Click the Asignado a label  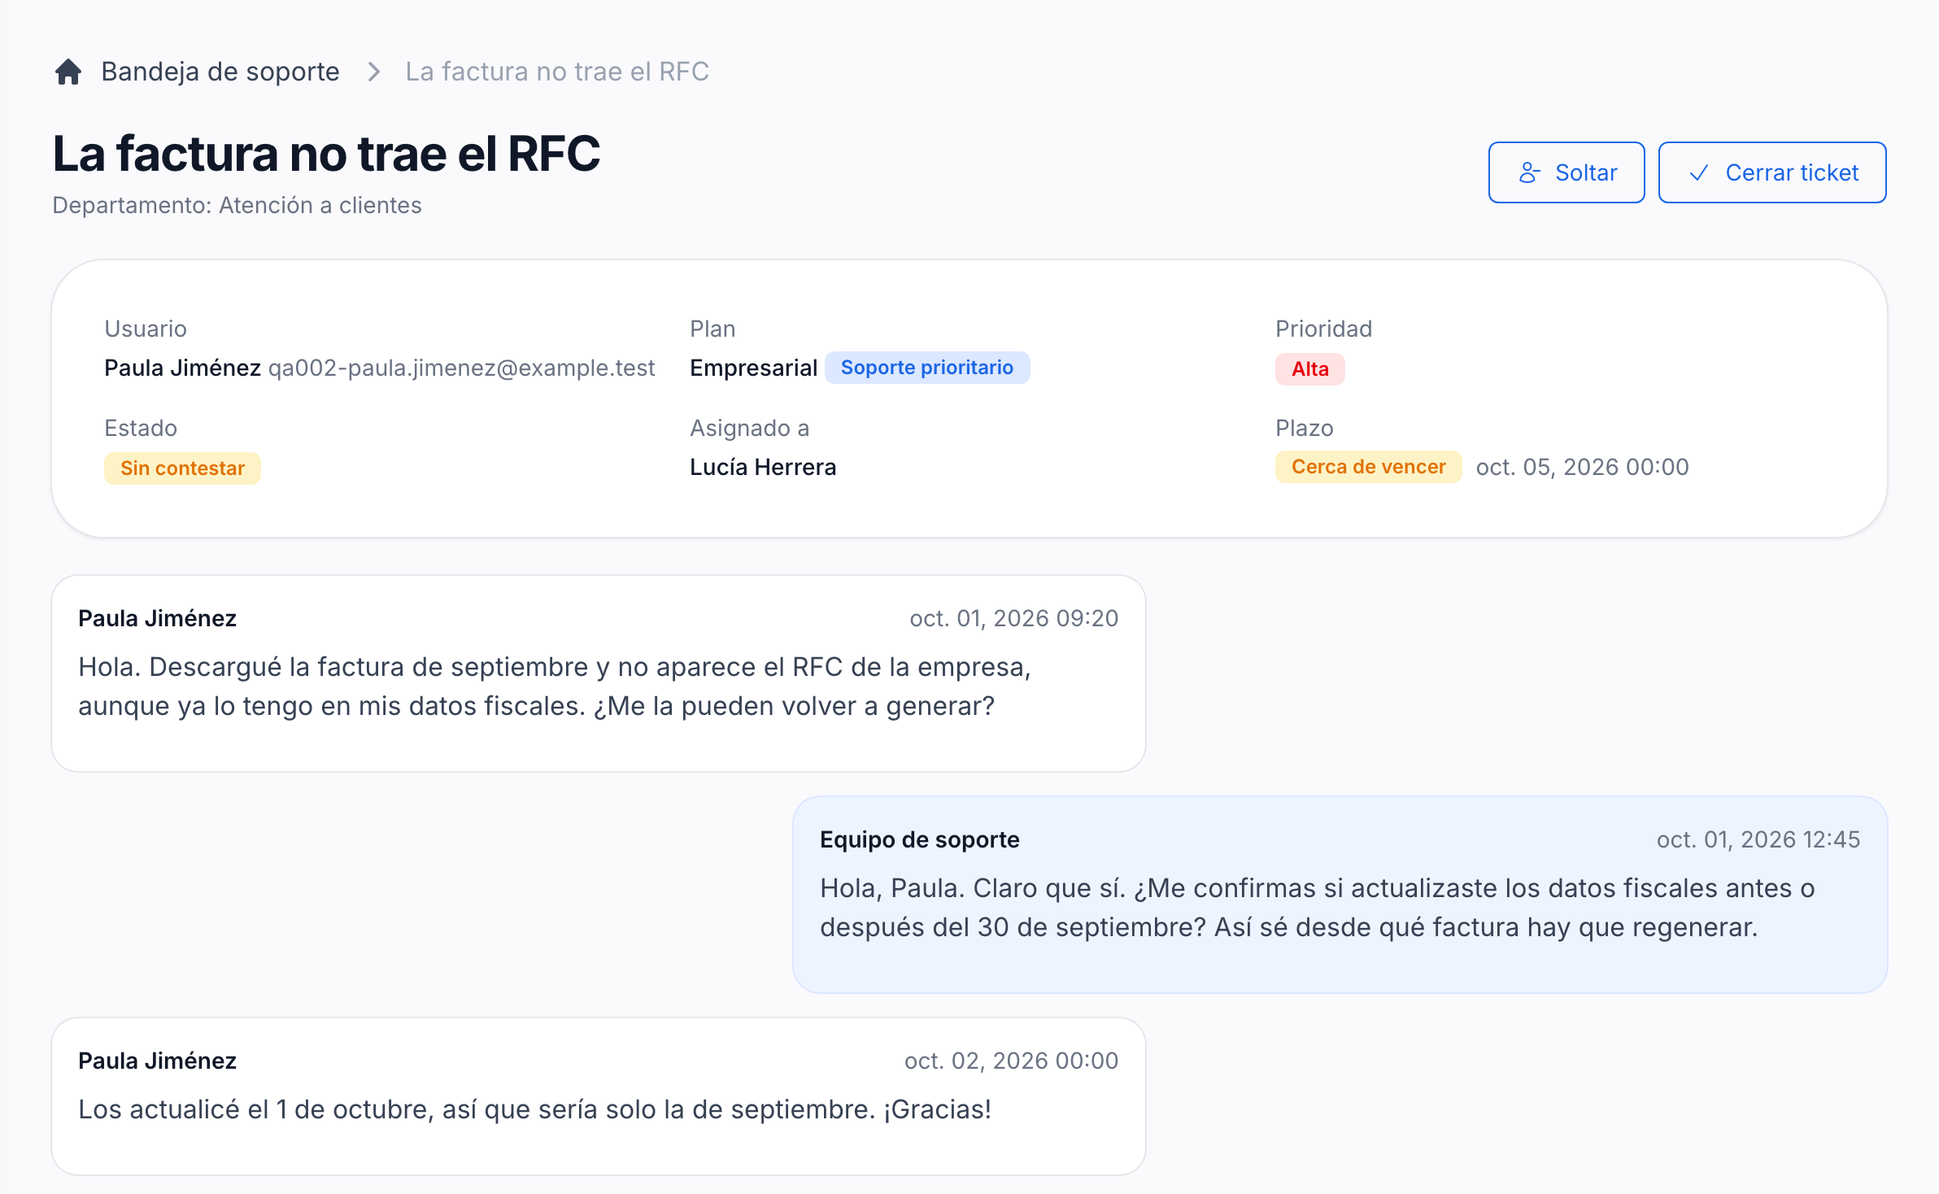point(749,428)
